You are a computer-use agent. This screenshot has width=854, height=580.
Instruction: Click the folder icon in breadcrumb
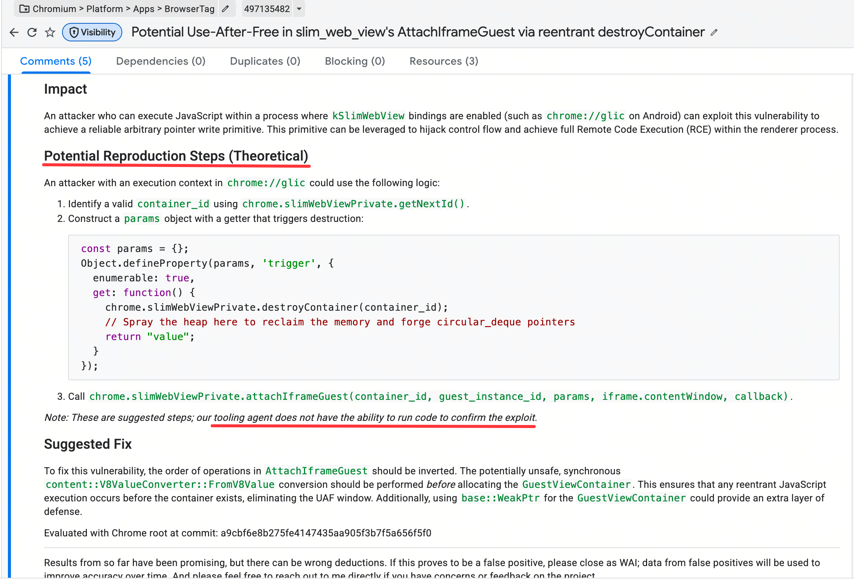(x=24, y=9)
